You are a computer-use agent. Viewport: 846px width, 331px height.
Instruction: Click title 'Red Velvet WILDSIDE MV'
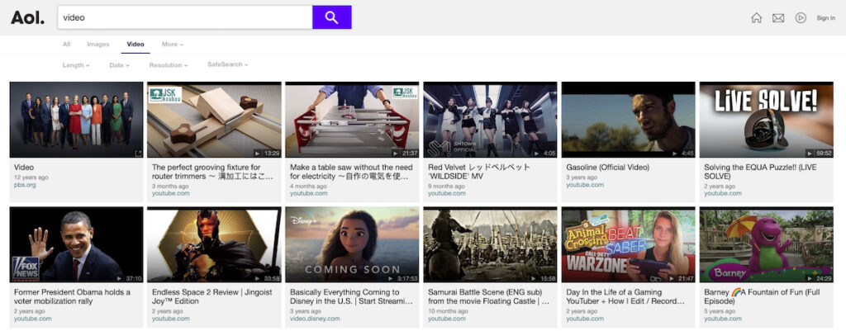pyautogui.click(x=479, y=172)
